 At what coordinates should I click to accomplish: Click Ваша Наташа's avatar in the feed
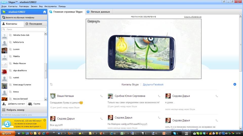(x=53, y=96)
